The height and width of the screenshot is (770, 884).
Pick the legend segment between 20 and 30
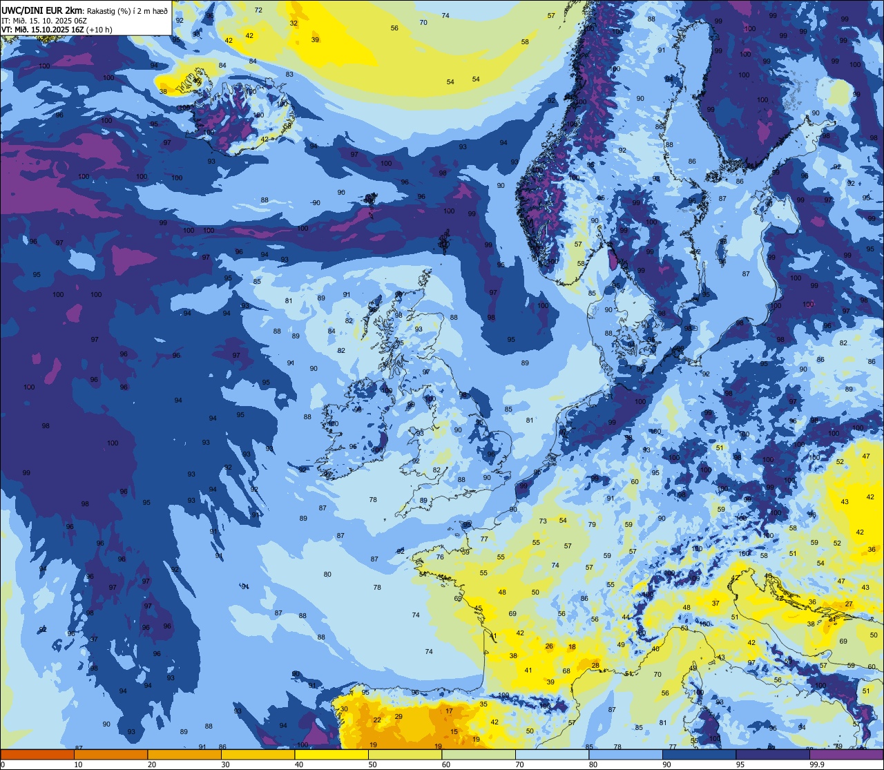(x=184, y=754)
